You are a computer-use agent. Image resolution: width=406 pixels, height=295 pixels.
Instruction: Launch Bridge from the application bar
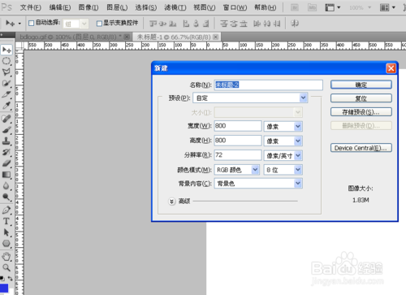[295, 7]
